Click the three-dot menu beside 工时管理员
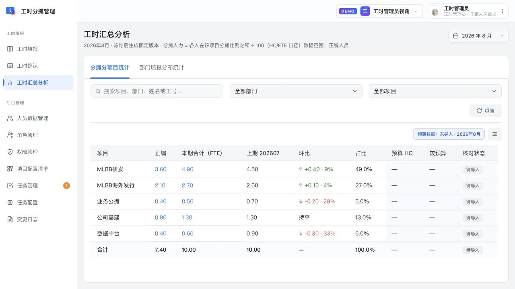Image resolution: width=515 pixels, height=289 pixels. [502, 11]
